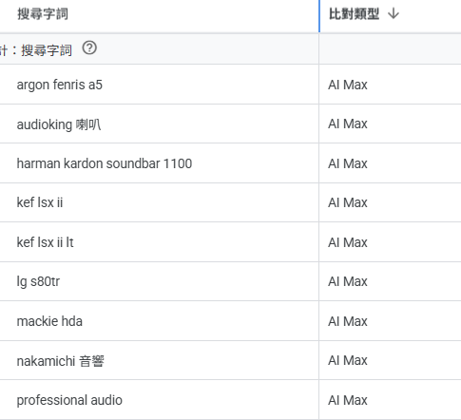461x420 pixels.
Task: Click AI Max in the 'kef lsx ii lt' row
Action: [x=348, y=242]
